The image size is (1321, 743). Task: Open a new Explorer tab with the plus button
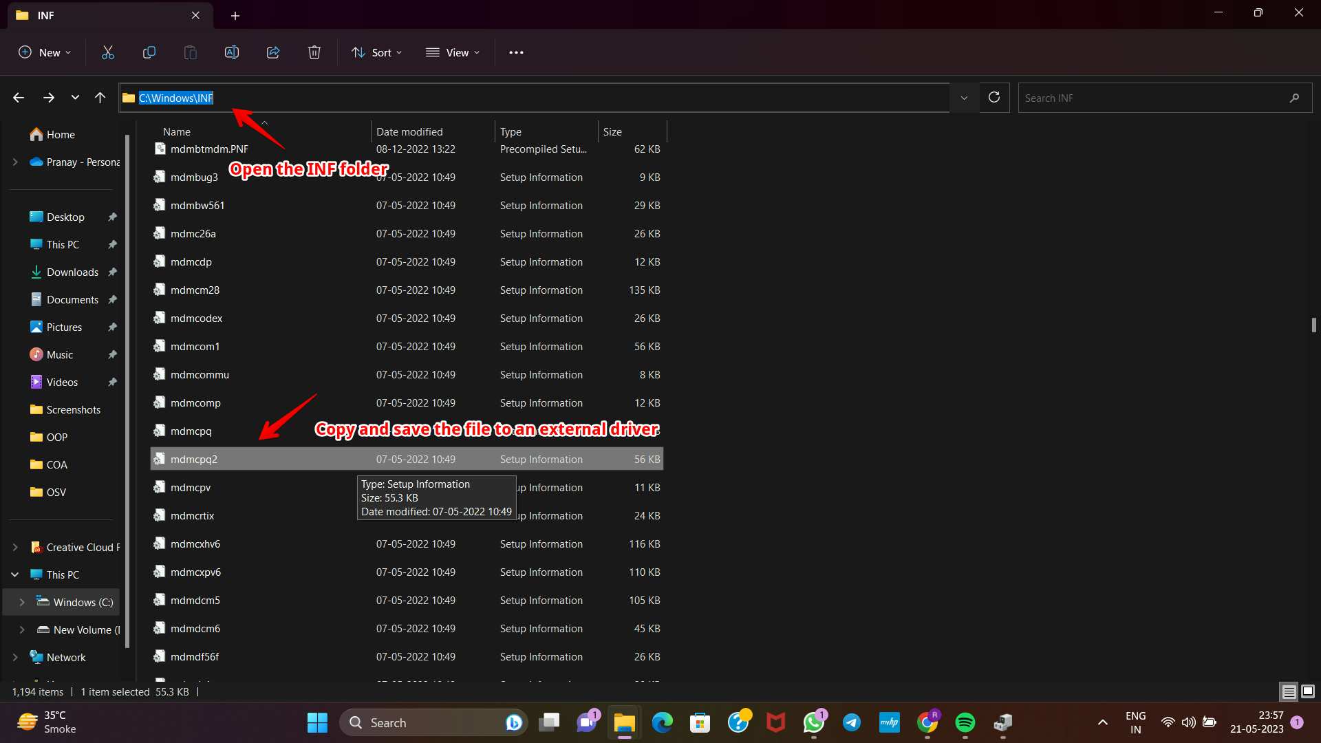pyautogui.click(x=235, y=15)
